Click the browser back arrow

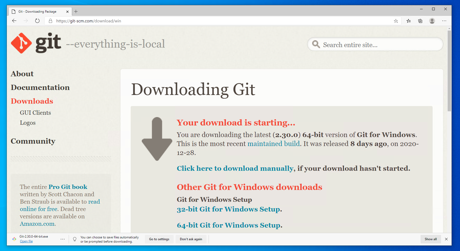point(14,21)
